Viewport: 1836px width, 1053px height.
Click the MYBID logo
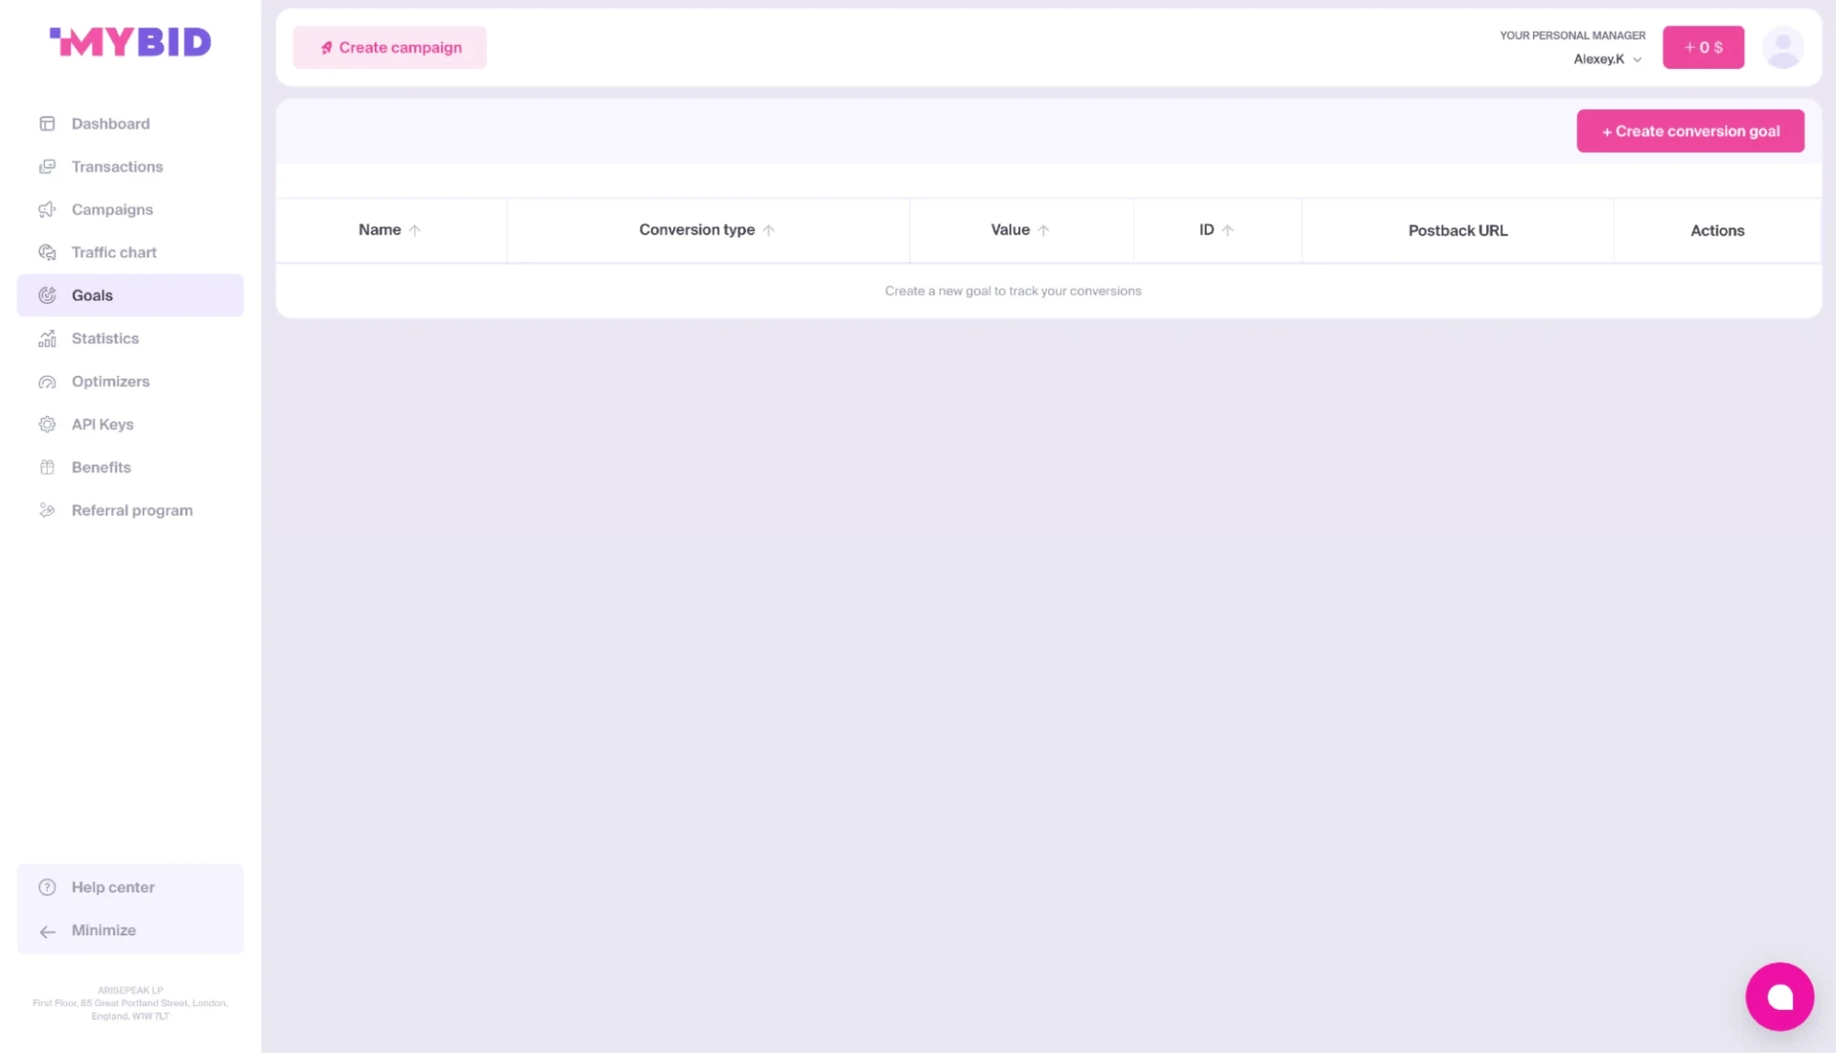130,42
